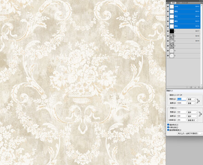Toggle visibility of the Ctrl+6 black channel
203x165 pixels.
168,26
